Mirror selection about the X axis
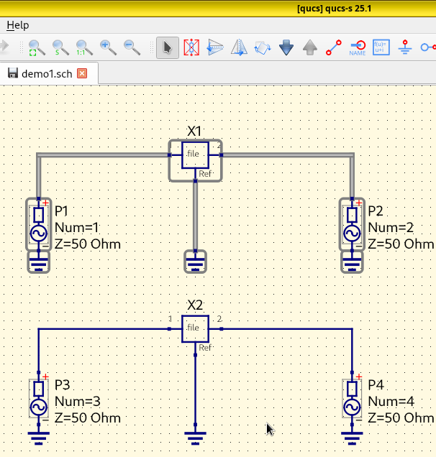 215,48
